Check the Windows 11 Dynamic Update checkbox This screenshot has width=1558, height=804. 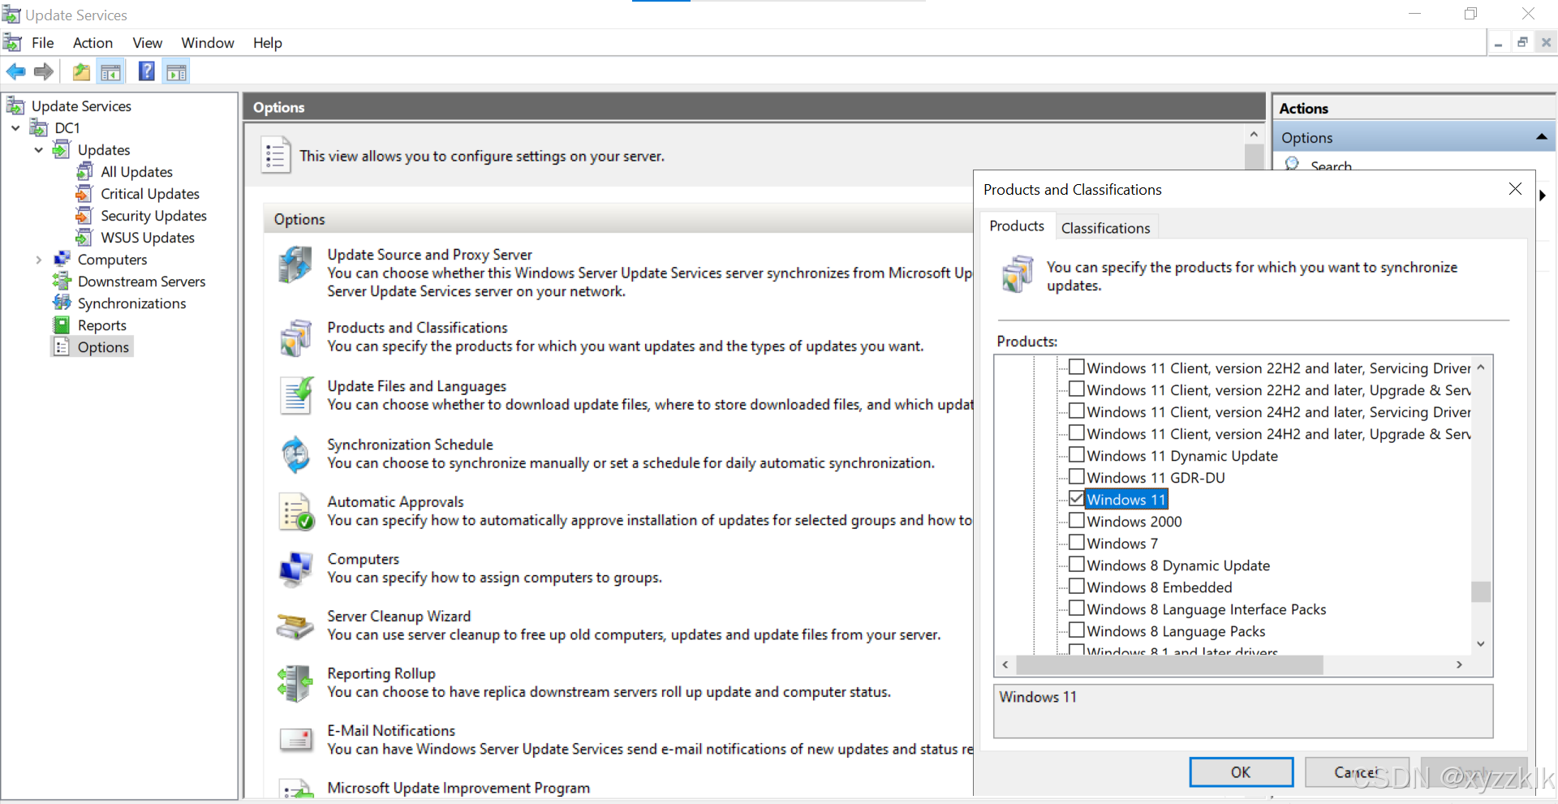pos(1077,454)
